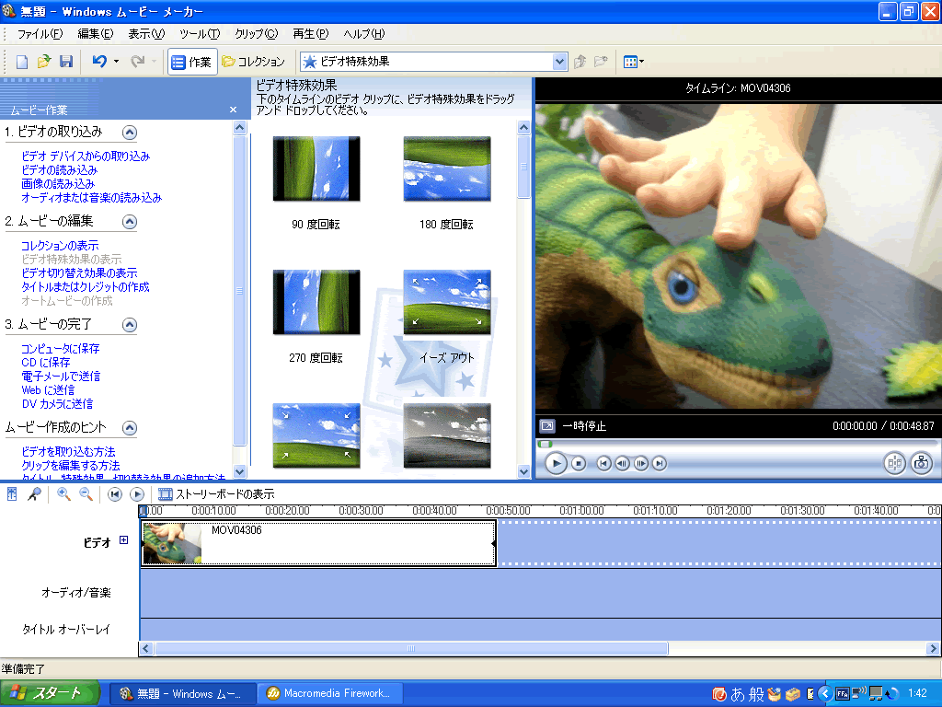The image size is (942, 707).
Task: Click the narrate timeline microphone icon
Action: click(x=35, y=494)
